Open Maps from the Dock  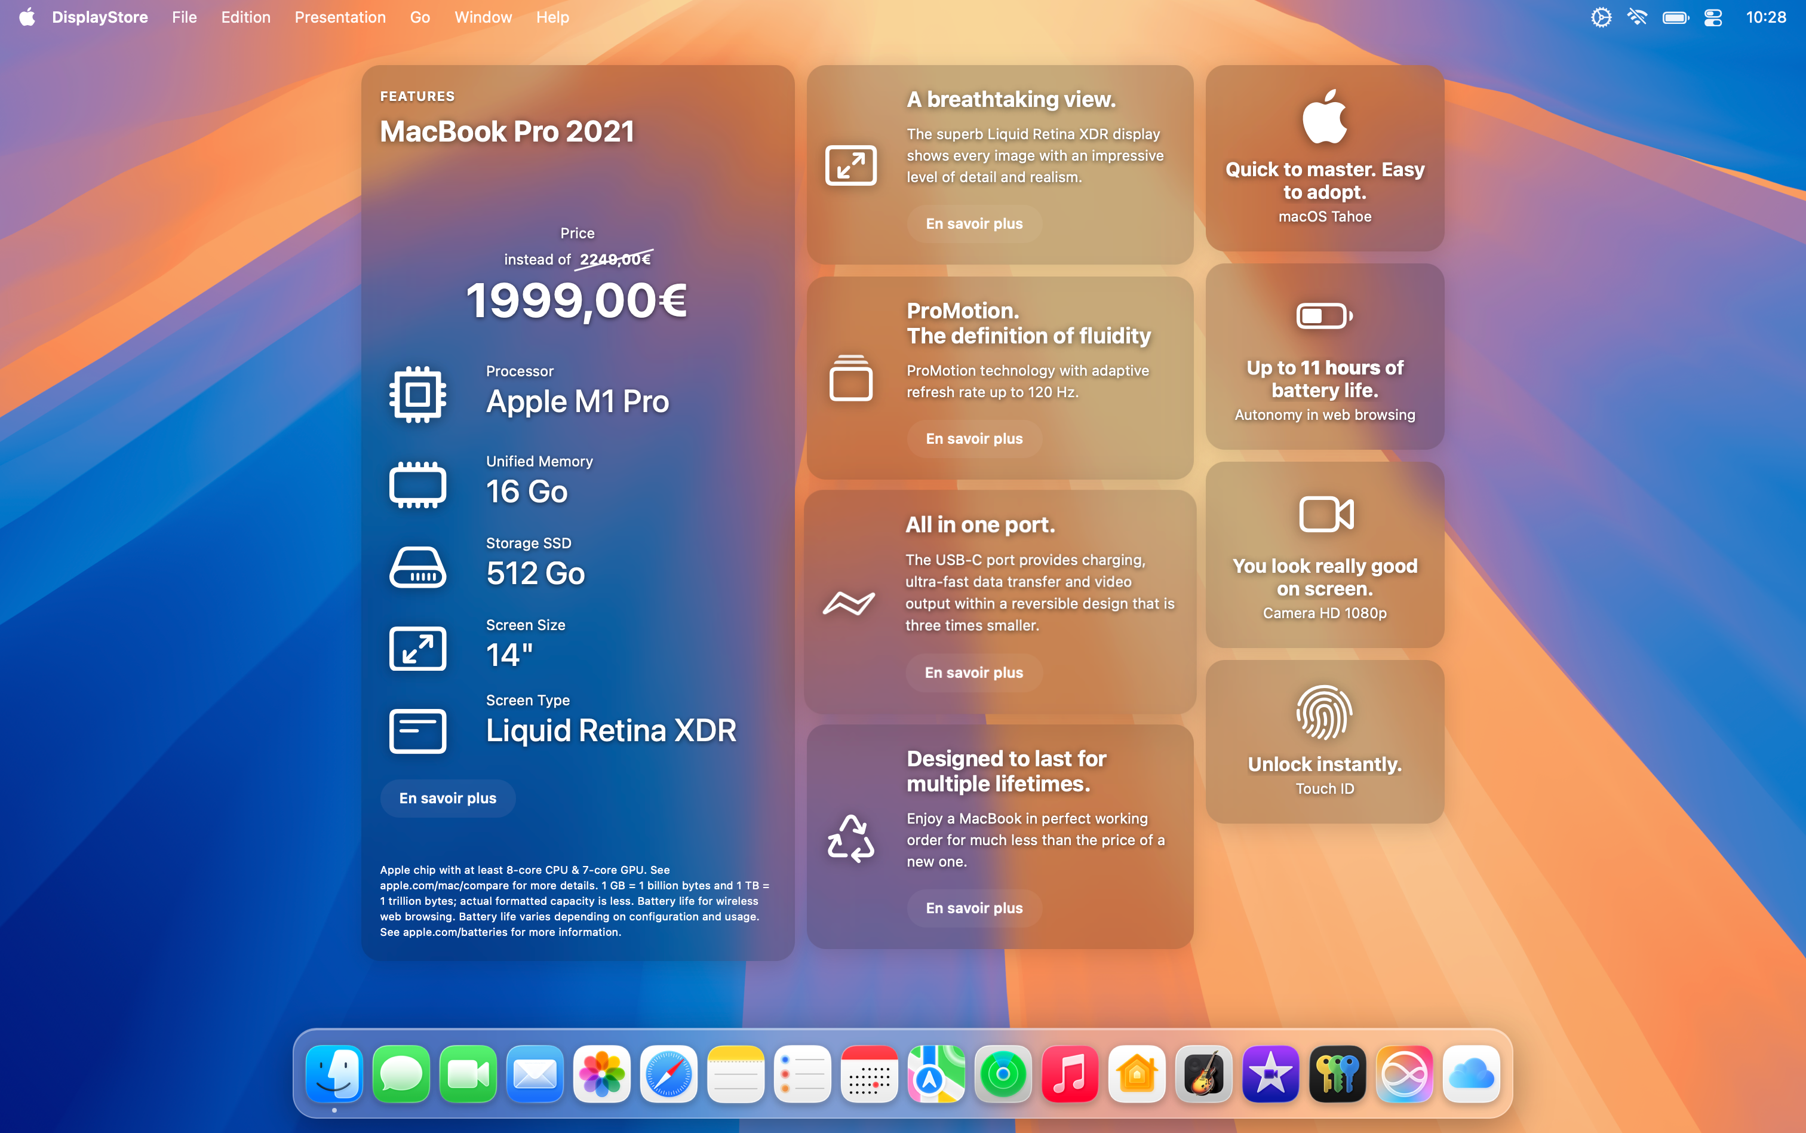pos(936,1074)
